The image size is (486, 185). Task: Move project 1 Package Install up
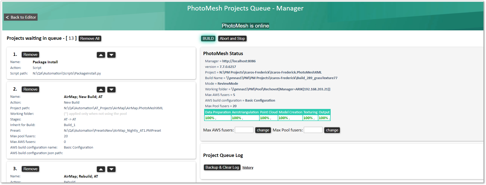click(101, 55)
